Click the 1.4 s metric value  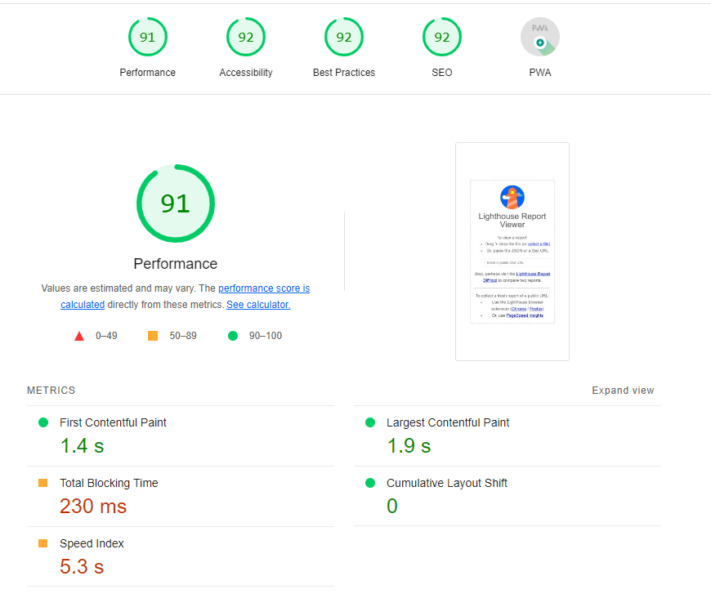tap(82, 446)
